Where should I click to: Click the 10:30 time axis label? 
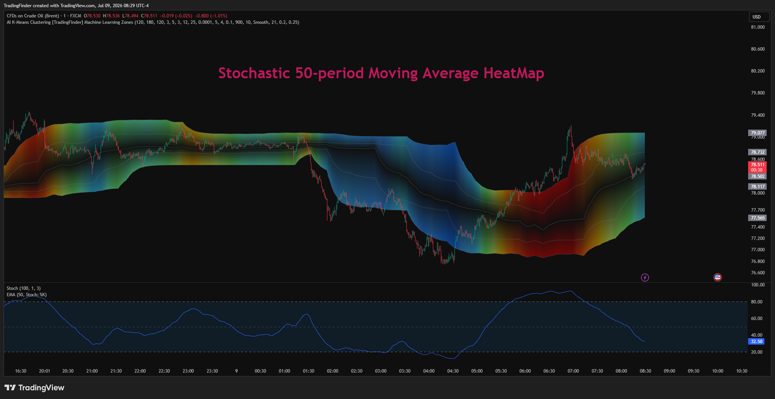742,371
